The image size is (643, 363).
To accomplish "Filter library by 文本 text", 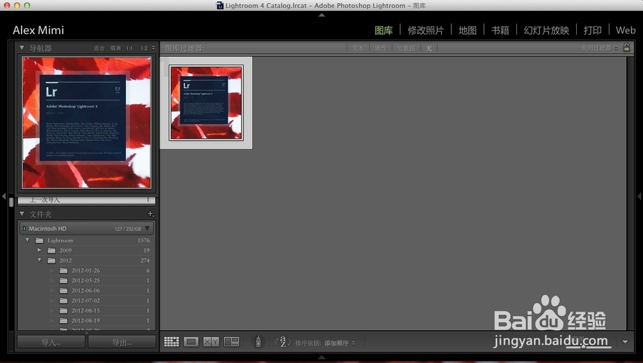I will (x=358, y=48).
